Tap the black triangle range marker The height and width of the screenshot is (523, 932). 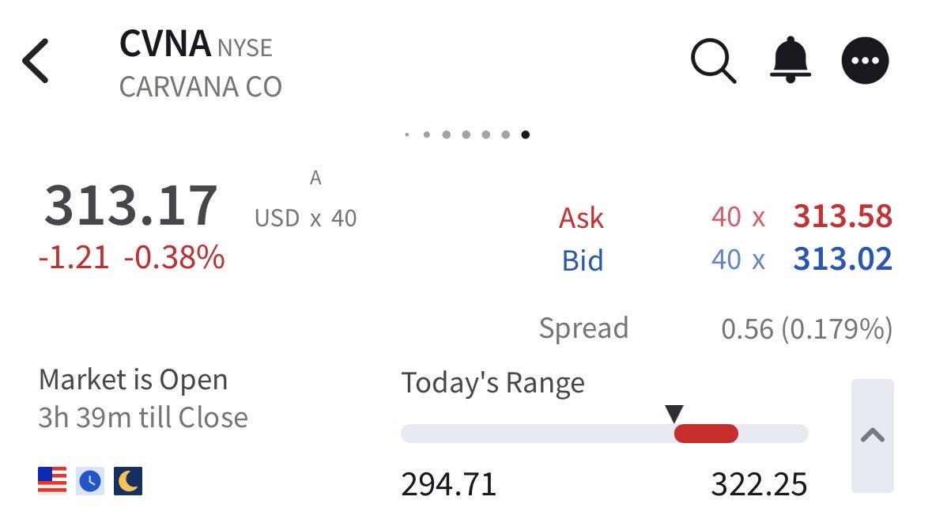tap(674, 413)
